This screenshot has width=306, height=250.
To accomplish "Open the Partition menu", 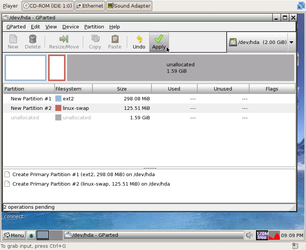I will (x=94, y=27).
